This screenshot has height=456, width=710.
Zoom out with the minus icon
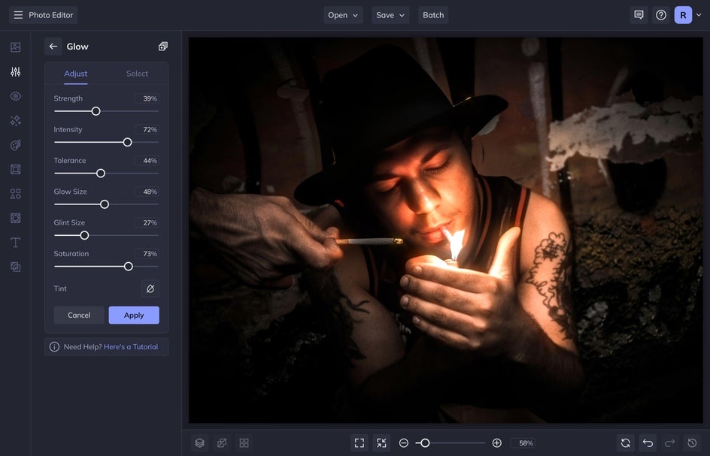click(x=404, y=443)
